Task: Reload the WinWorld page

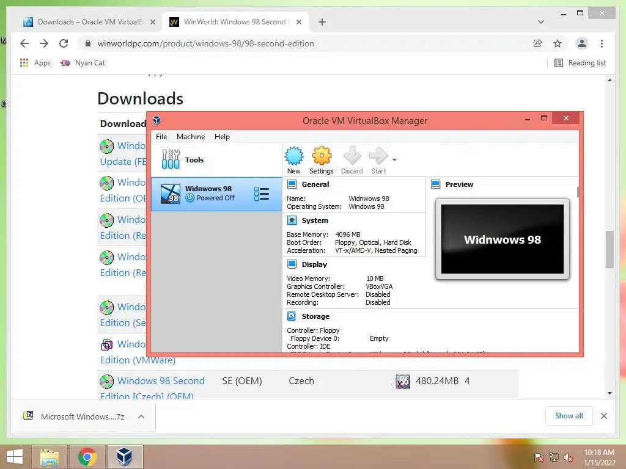Action: tap(64, 43)
